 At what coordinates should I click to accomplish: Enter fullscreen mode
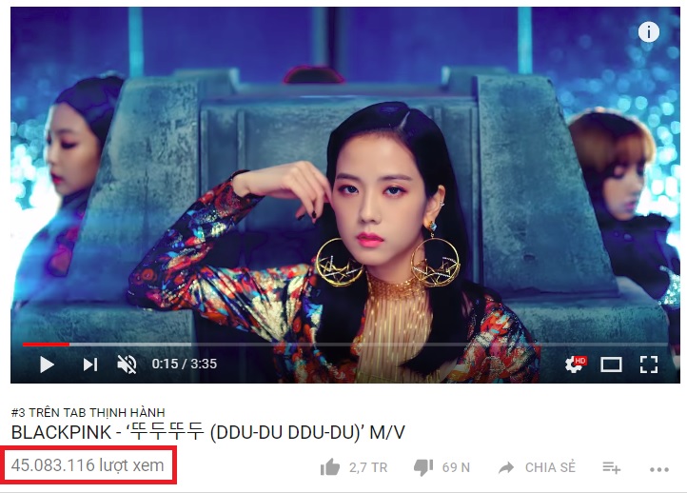[648, 365]
